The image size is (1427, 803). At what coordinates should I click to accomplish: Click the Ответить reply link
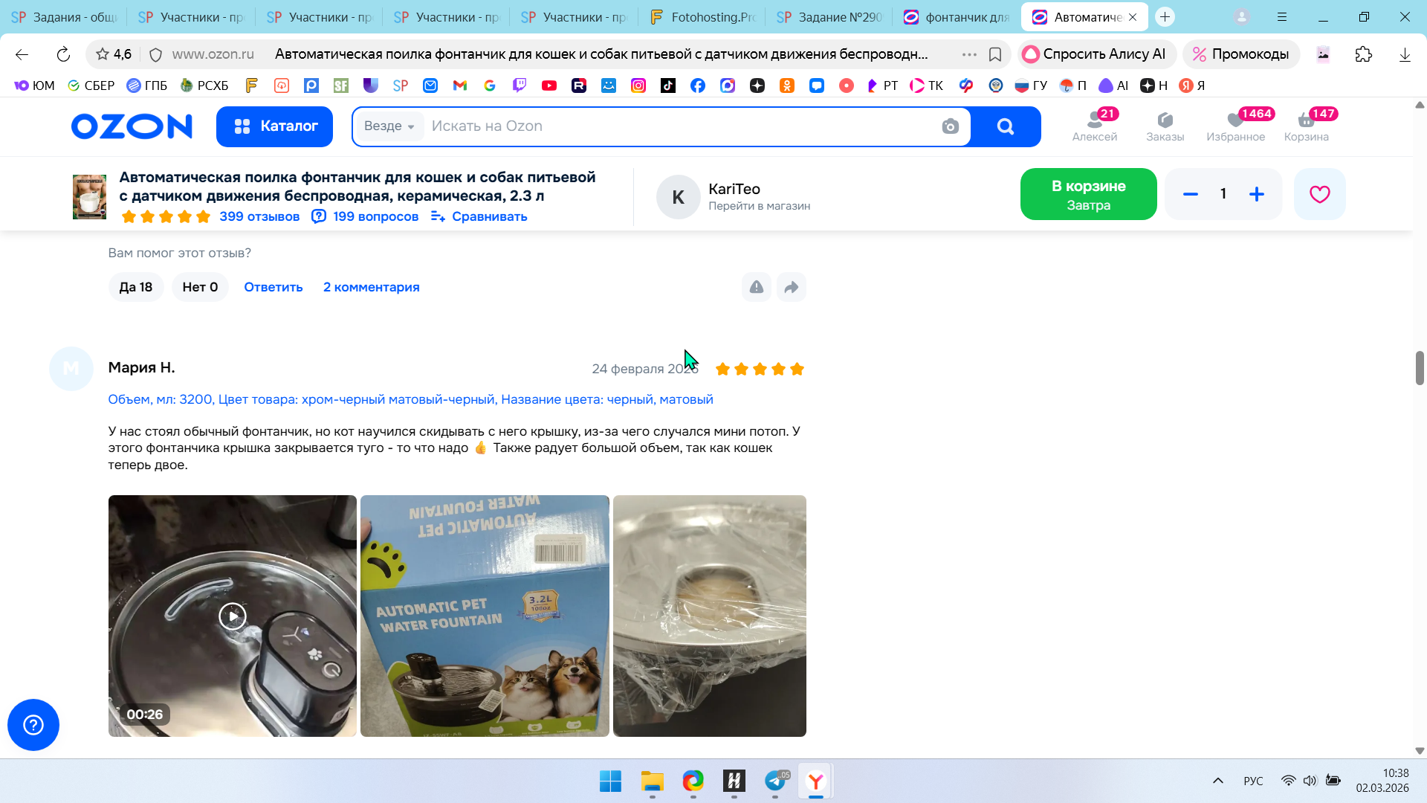coord(273,287)
